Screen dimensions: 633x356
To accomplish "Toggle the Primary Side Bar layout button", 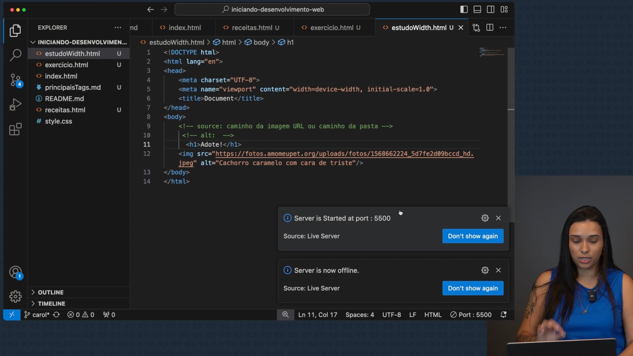I will click(464, 10).
